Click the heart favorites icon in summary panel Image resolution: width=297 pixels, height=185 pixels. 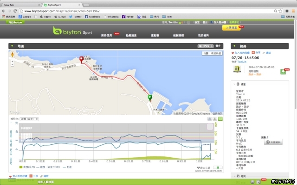coord(233,53)
